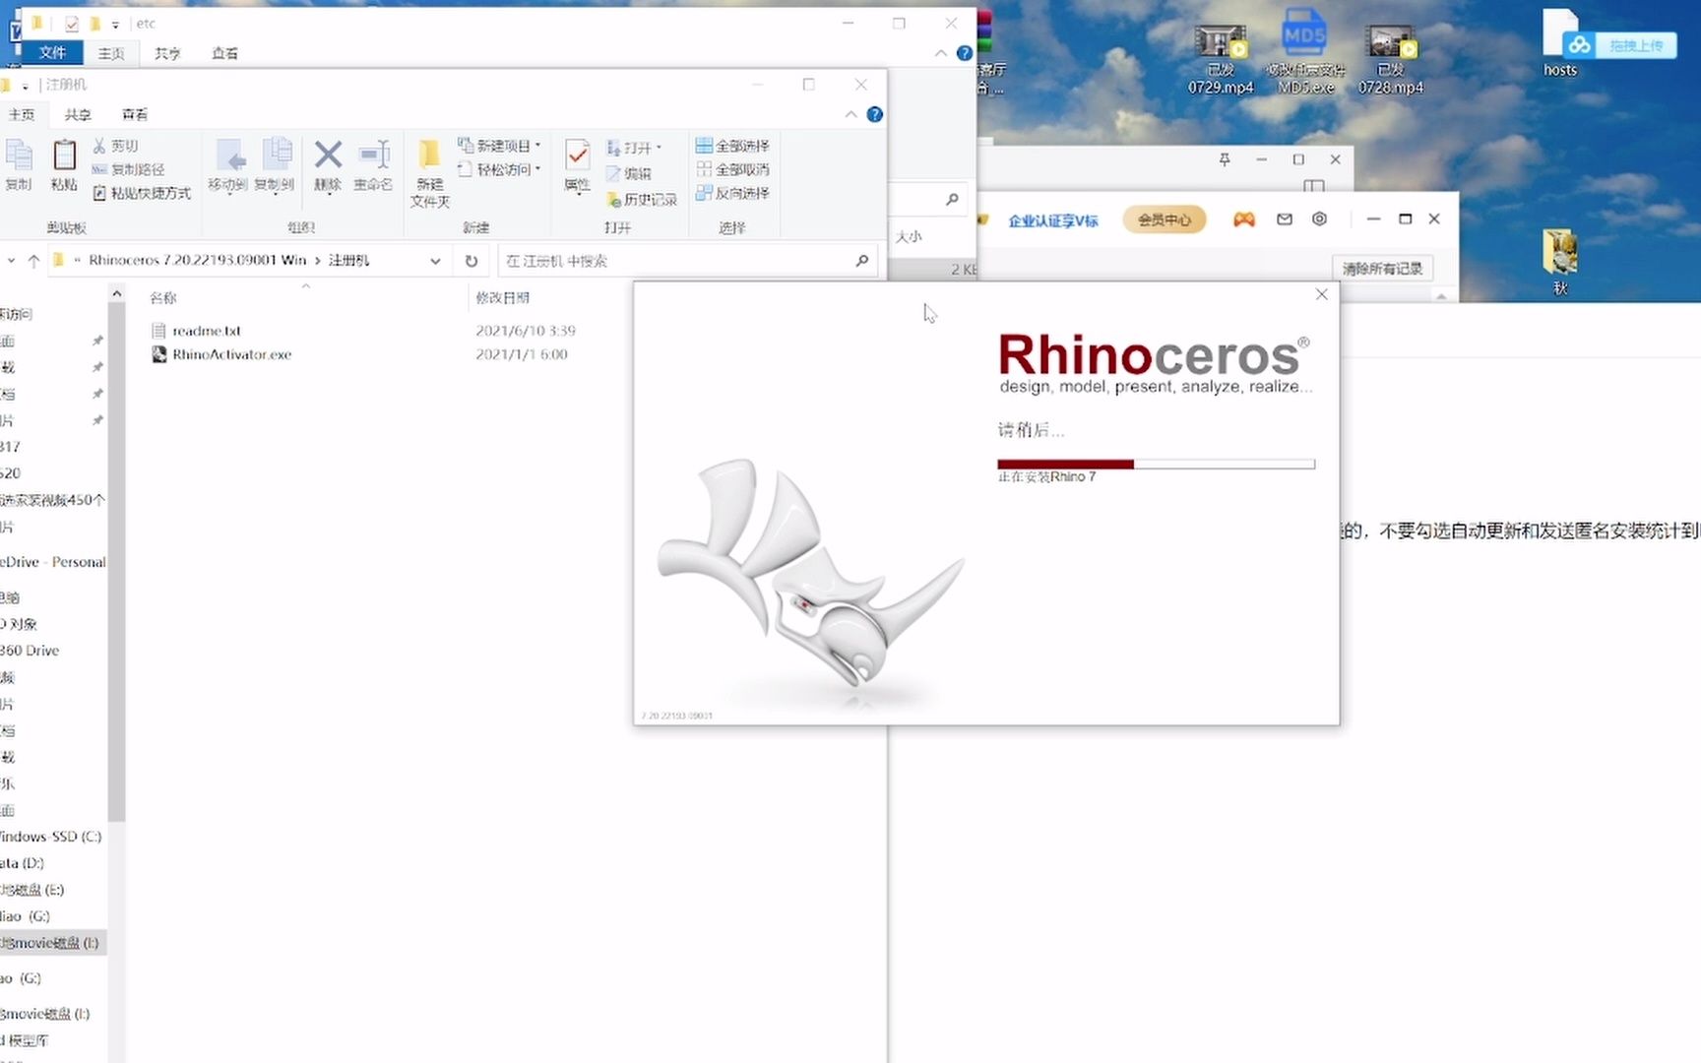Click the settings gear icon in browser toolbar
Image resolution: width=1701 pixels, height=1063 pixels.
pyautogui.click(x=1319, y=219)
